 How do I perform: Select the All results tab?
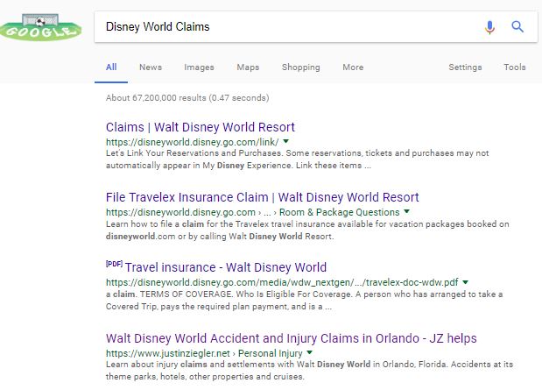(x=111, y=67)
